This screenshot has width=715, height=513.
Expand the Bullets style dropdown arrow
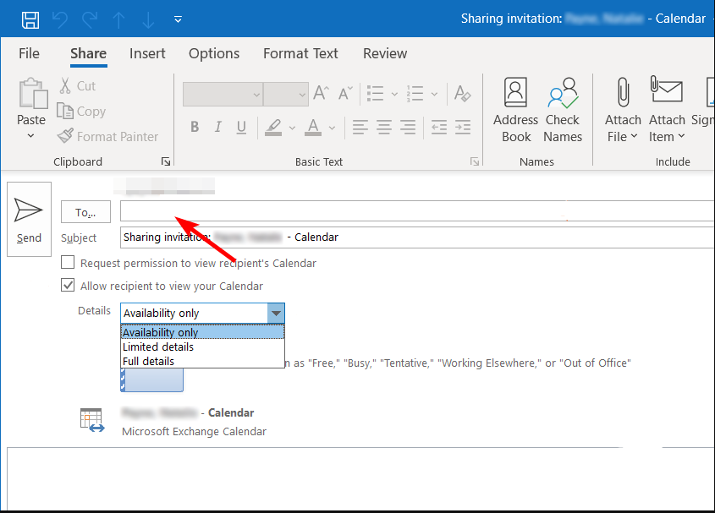click(394, 94)
